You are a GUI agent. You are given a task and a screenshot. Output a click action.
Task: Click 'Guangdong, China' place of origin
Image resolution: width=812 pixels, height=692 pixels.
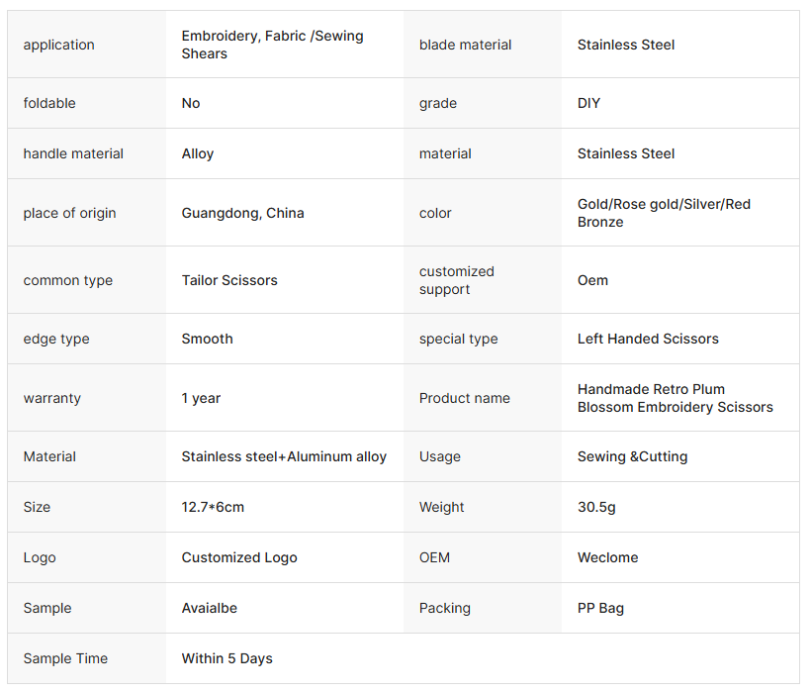[x=242, y=213]
